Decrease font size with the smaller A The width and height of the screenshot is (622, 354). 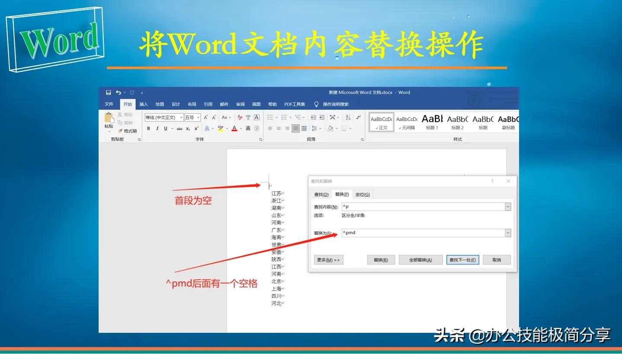click(x=214, y=118)
